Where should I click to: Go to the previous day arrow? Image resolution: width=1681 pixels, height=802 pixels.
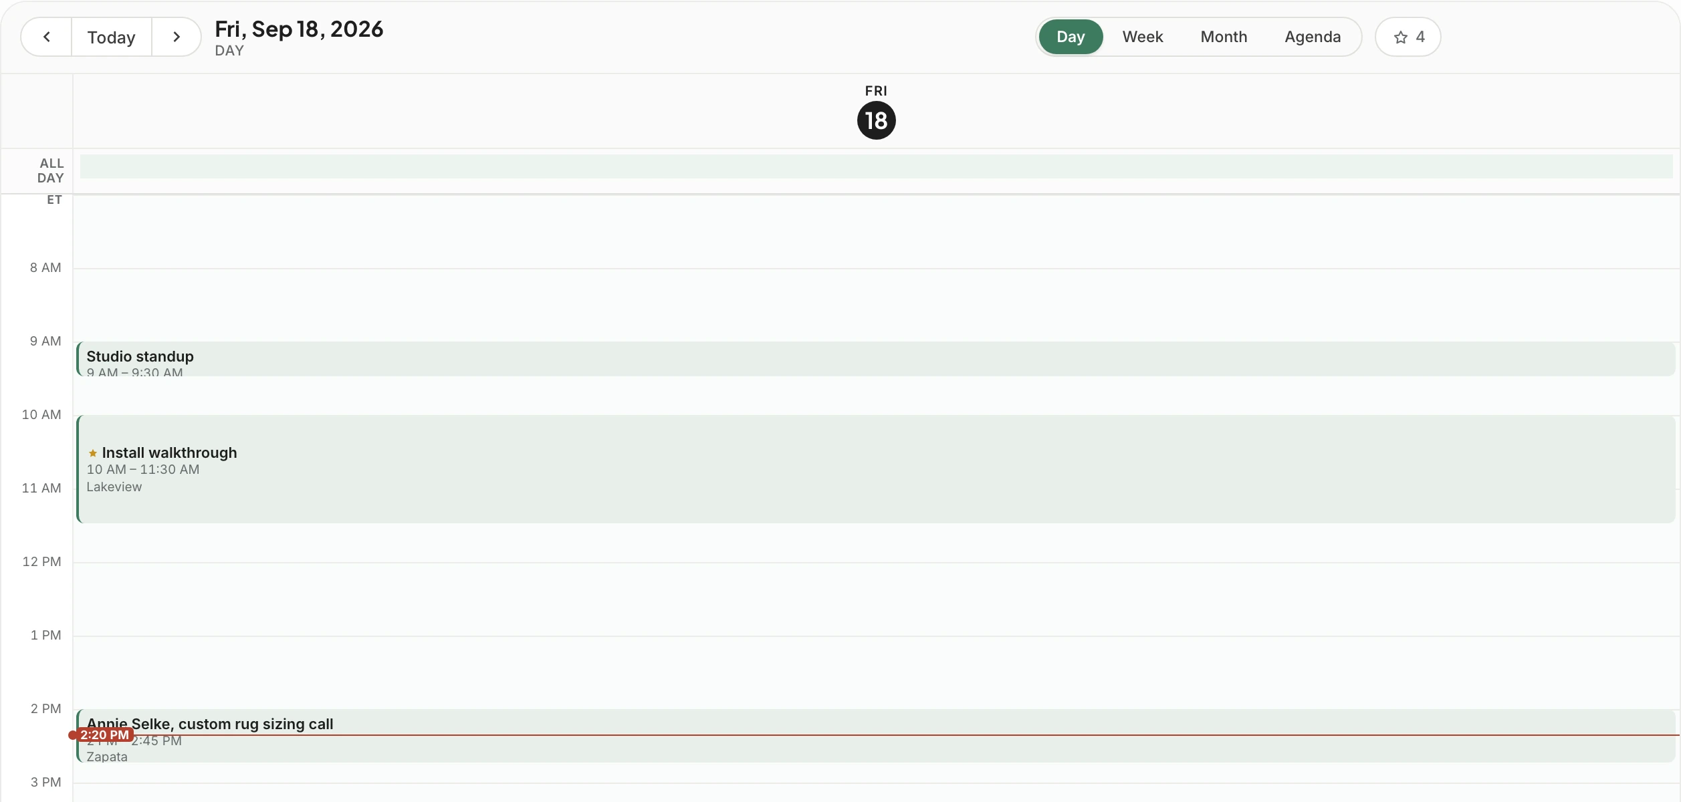click(x=47, y=37)
